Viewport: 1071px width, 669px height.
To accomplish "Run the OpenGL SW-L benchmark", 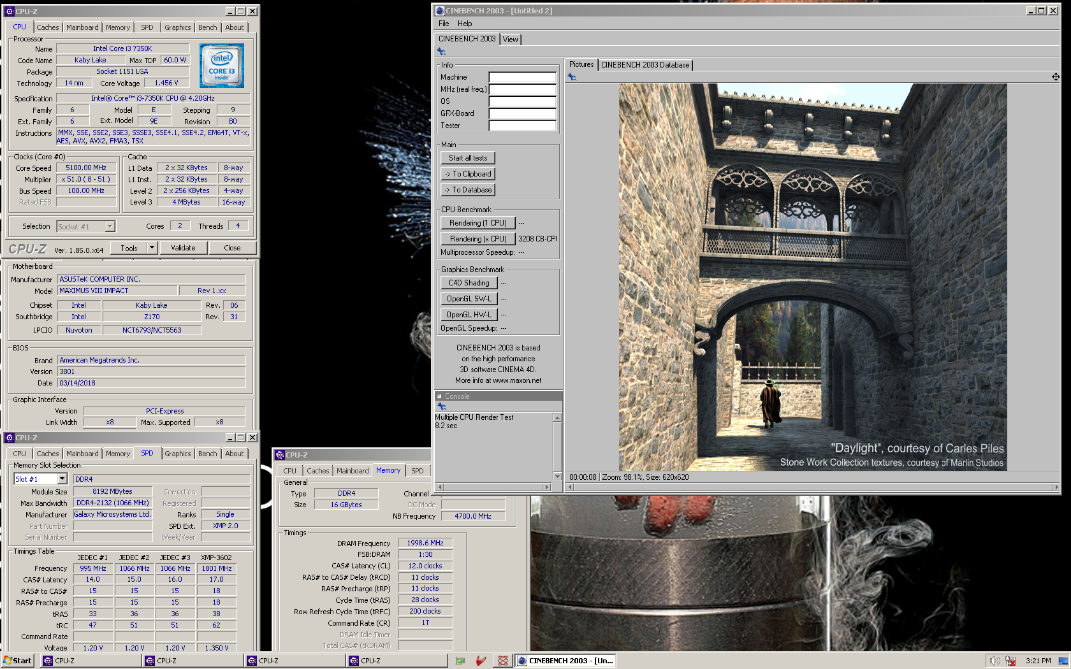I will [x=469, y=299].
